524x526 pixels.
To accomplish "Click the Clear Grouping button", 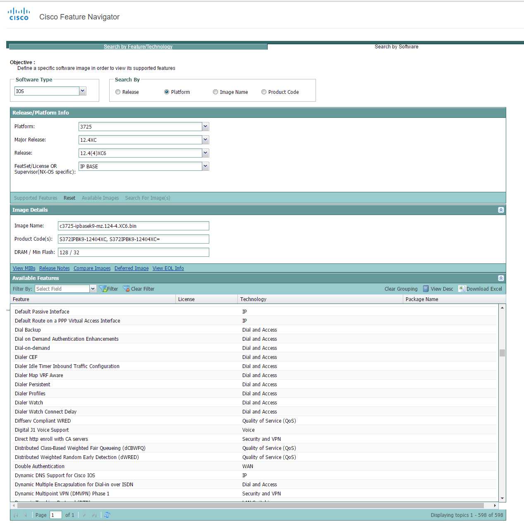I will 401,289.
